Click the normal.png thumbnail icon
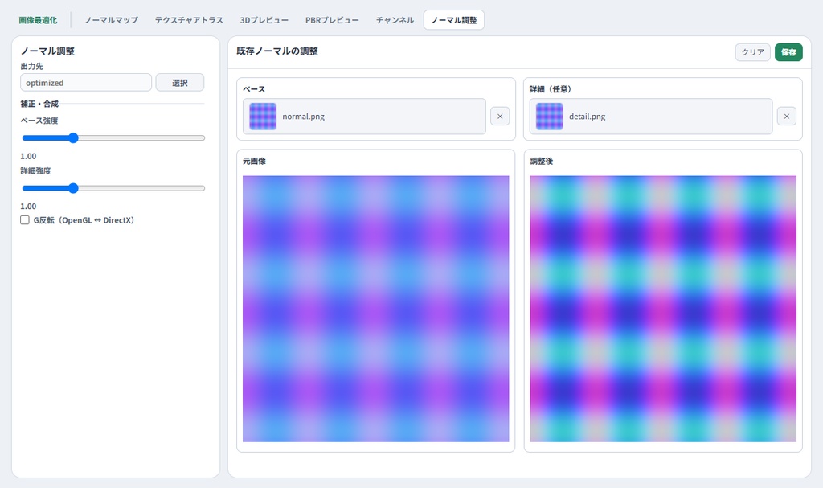 (263, 117)
